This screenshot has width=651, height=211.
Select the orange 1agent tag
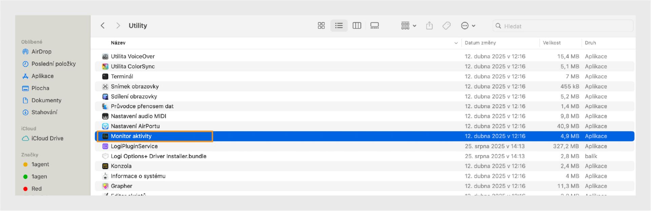tap(40, 165)
